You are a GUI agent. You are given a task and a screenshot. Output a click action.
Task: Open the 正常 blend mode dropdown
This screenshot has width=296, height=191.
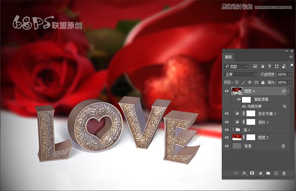(x=241, y=74)
